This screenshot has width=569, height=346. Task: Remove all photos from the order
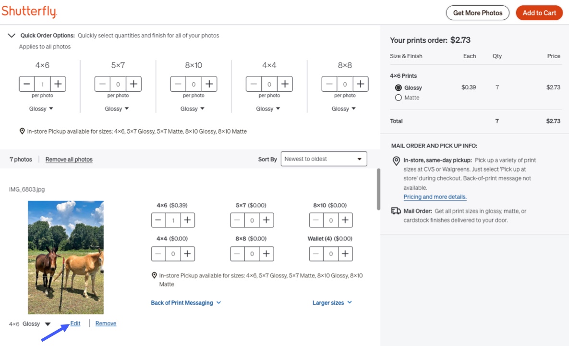pyautogui.click(x=69, y=160)
